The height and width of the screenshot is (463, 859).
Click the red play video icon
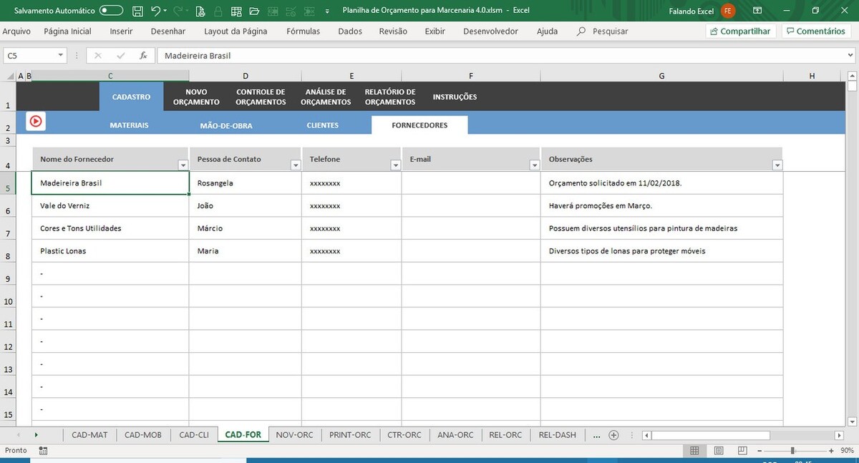[35, 122]
